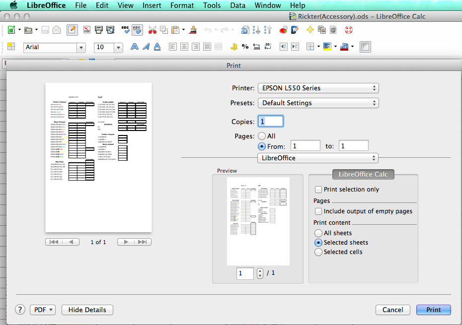Select the From pages radio button
The image size is (462, 325).
262,146
